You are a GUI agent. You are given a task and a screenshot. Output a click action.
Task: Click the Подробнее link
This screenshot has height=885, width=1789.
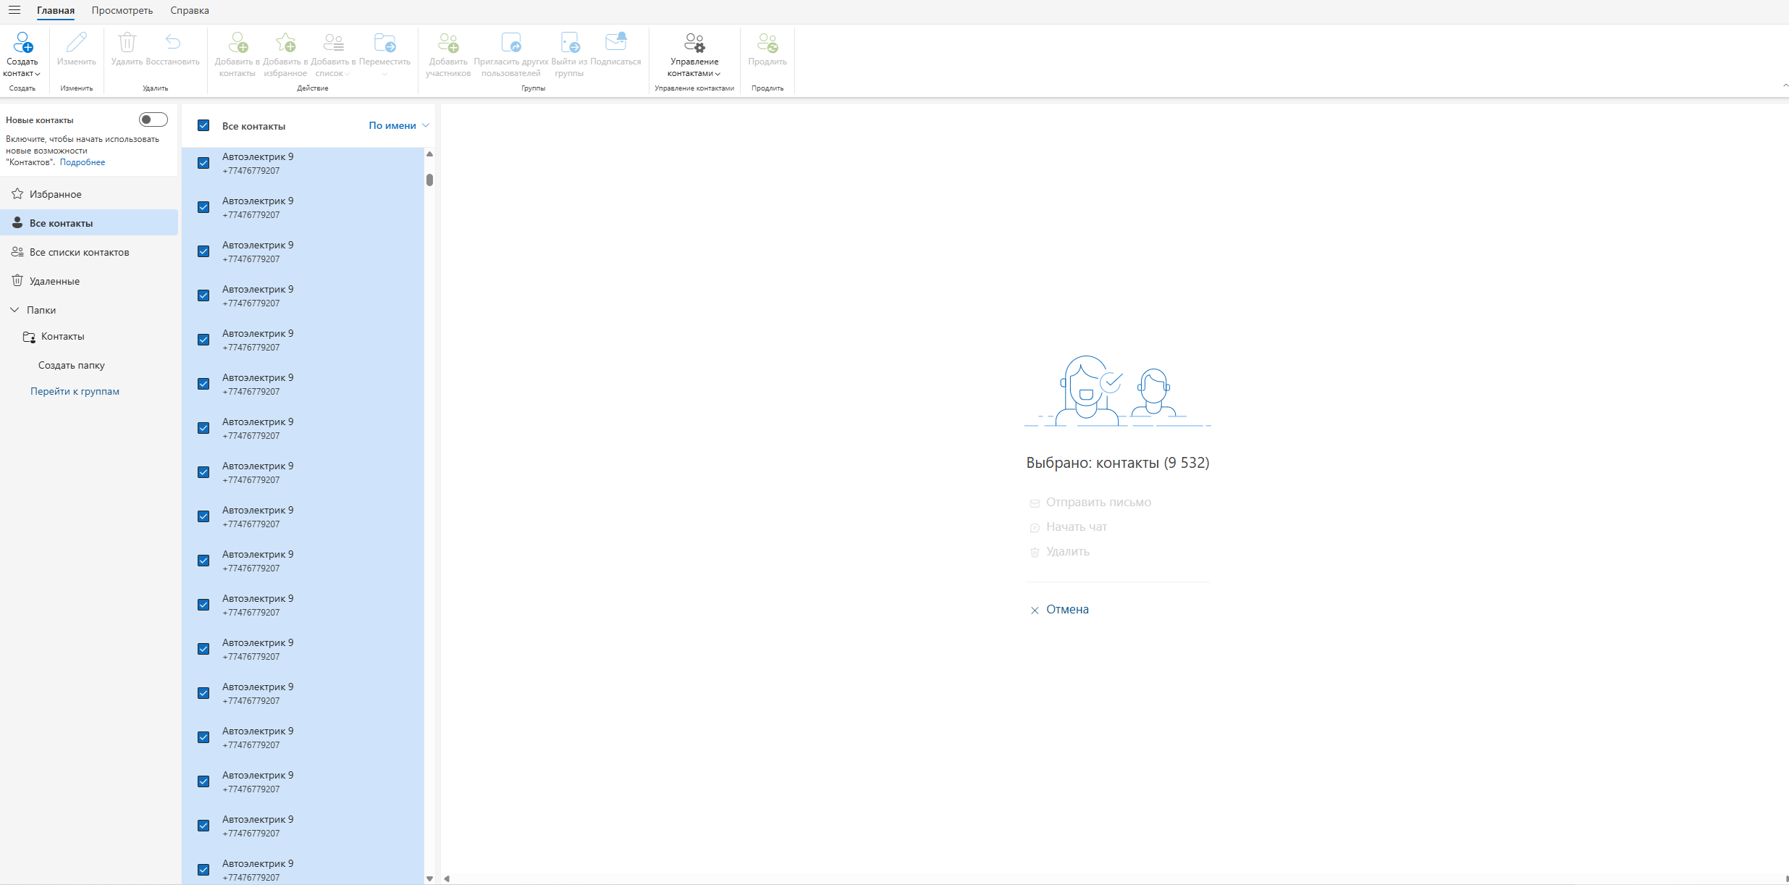coord(83,162)
